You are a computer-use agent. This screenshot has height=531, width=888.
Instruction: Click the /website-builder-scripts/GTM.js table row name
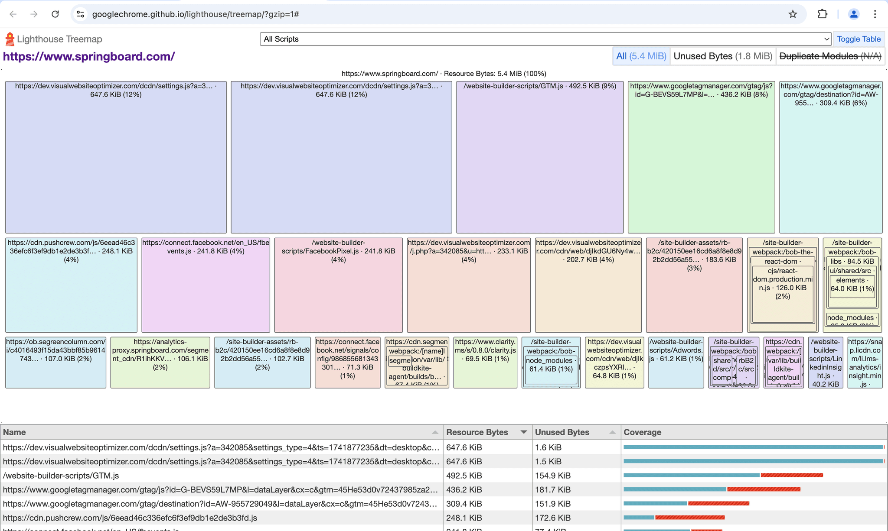coord(61,476)
